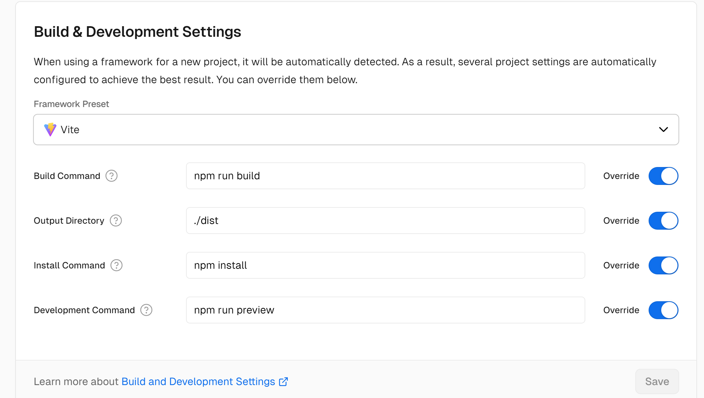Click the external link icon in footer
The width and height of the screenshot is (704, 398).
click(x=284, y=382)
